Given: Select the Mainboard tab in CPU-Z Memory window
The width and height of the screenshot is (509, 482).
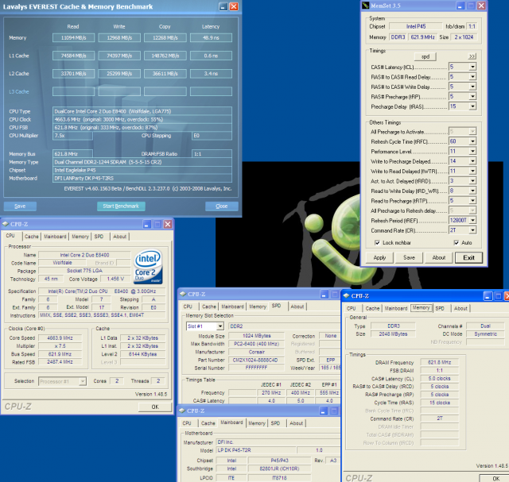Looking at the screenshot, I should pos(396,309).
